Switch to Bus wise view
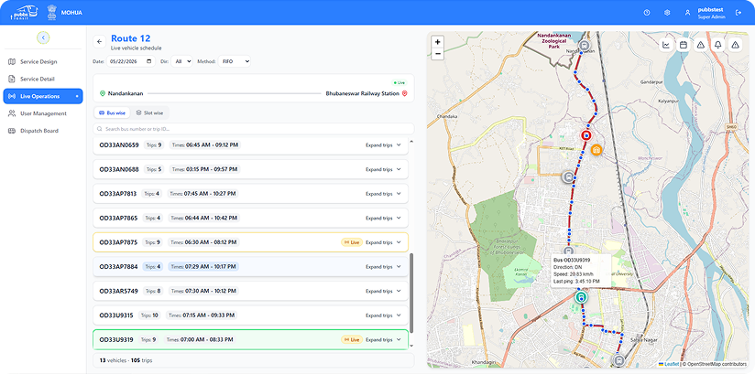 (112, 113)
